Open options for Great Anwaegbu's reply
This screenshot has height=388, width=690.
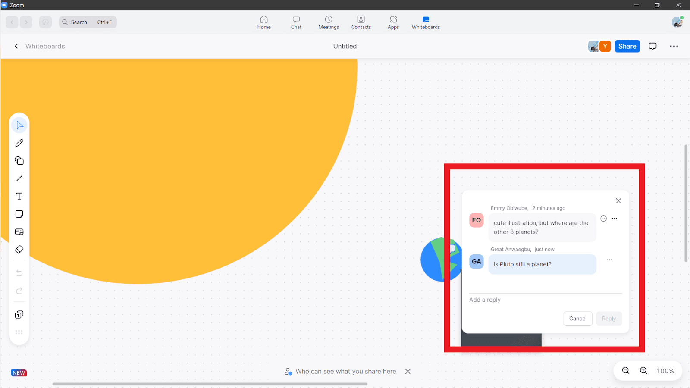(609, 260)
